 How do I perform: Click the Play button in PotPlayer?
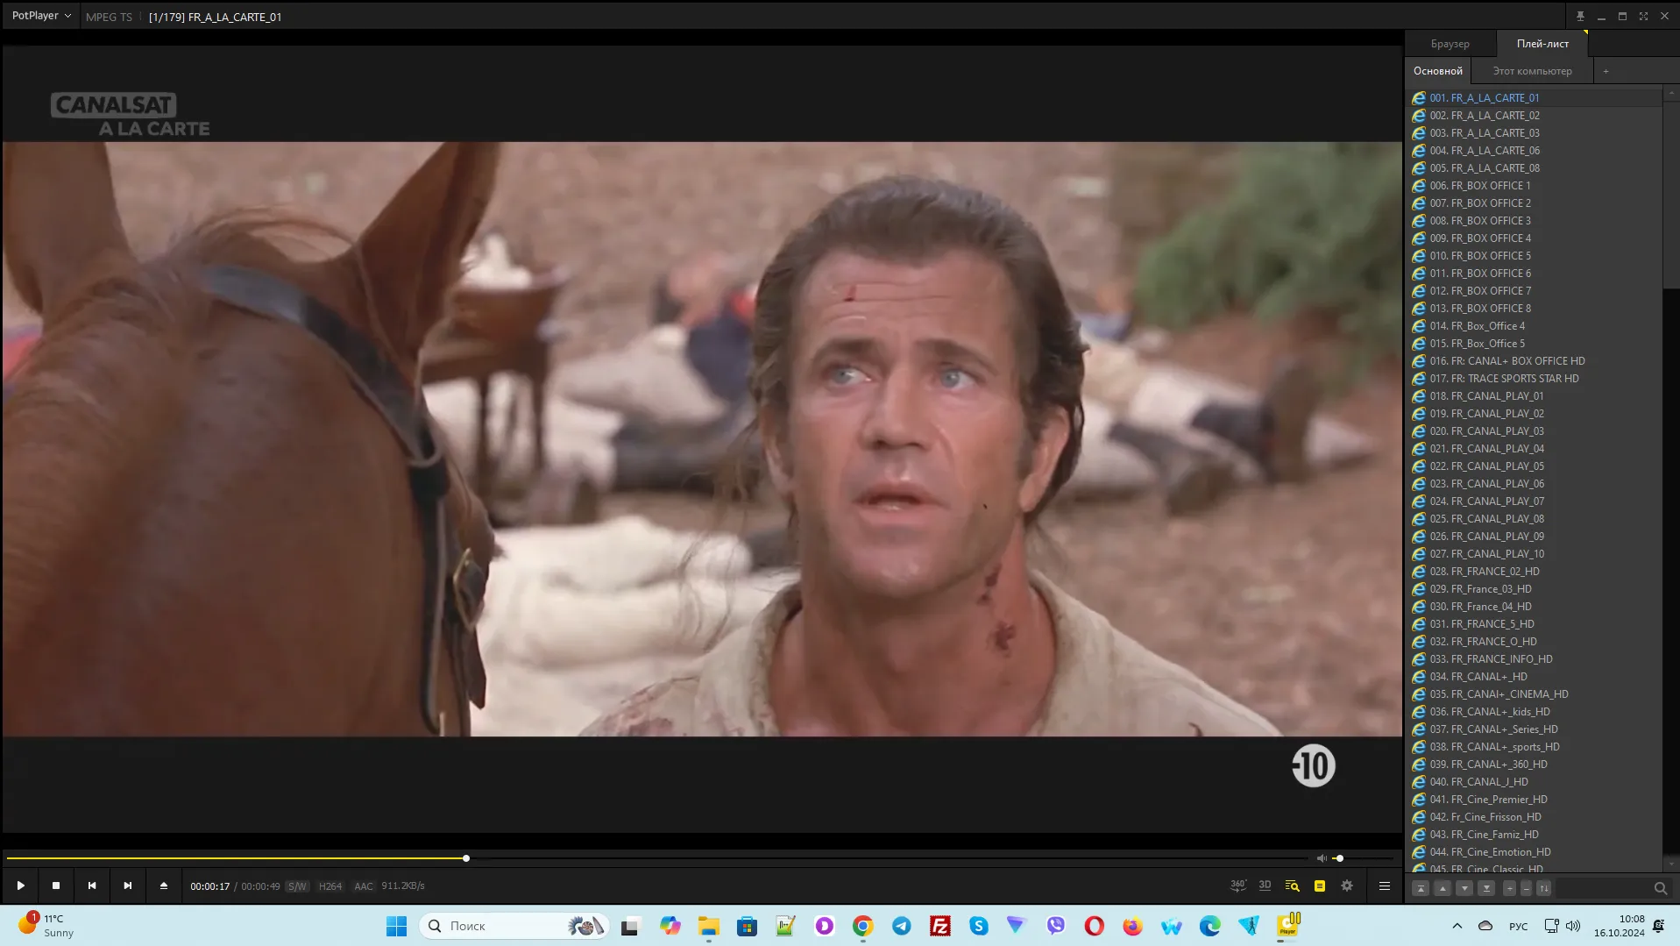pyautogui.click(x=20, y=886)
